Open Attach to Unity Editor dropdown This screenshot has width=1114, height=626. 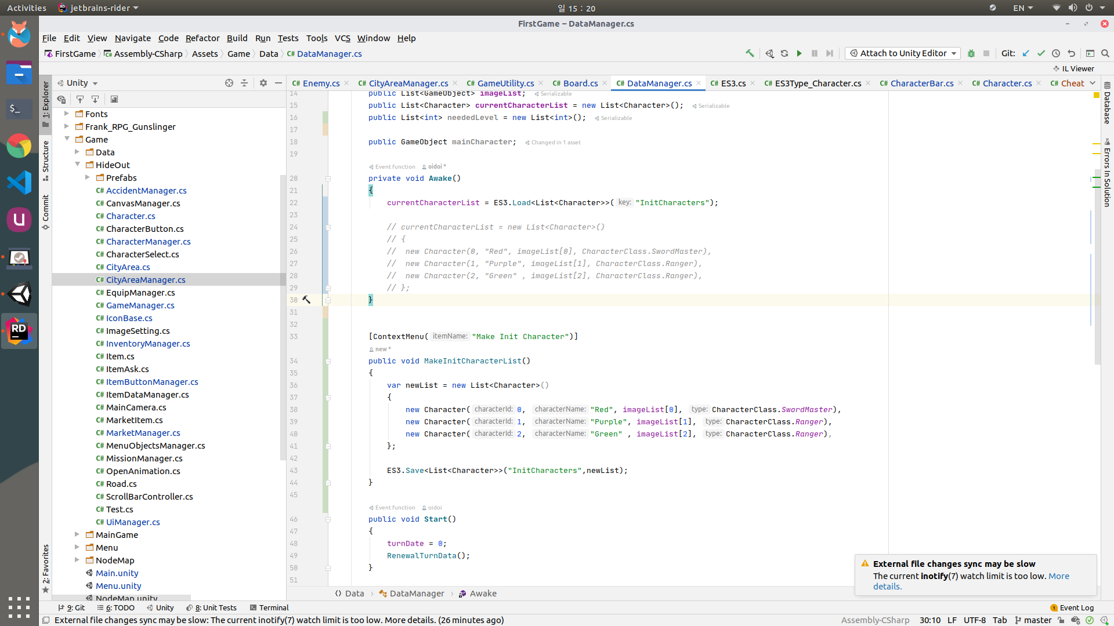(x=903, y=53)
